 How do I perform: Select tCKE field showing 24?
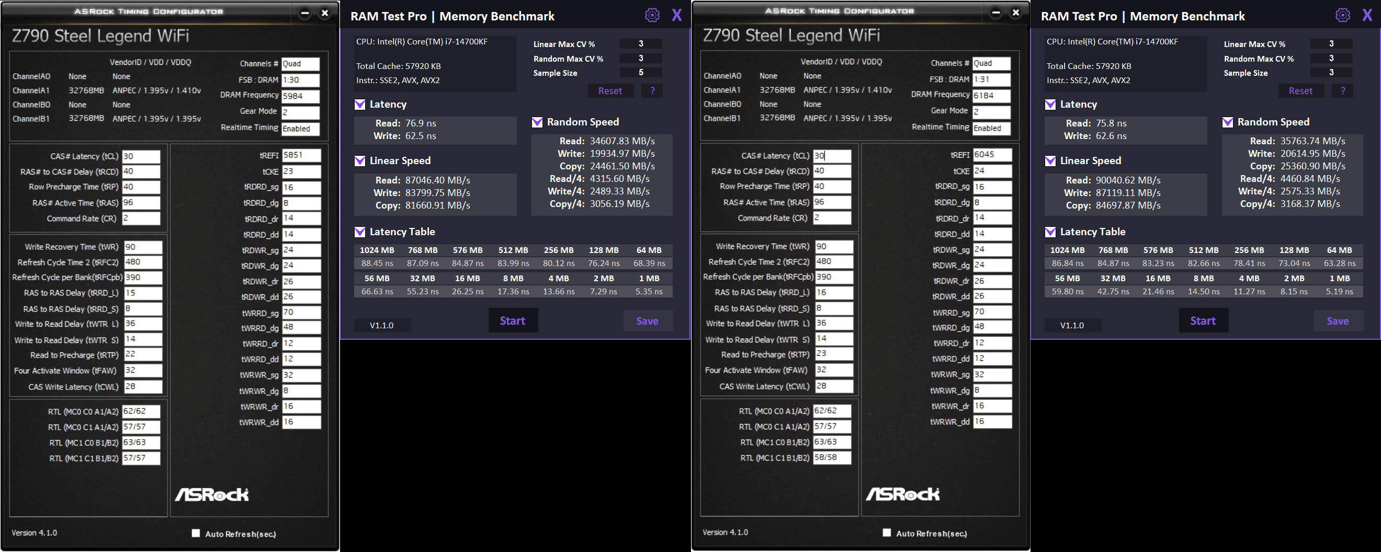[x=993, y=171]
